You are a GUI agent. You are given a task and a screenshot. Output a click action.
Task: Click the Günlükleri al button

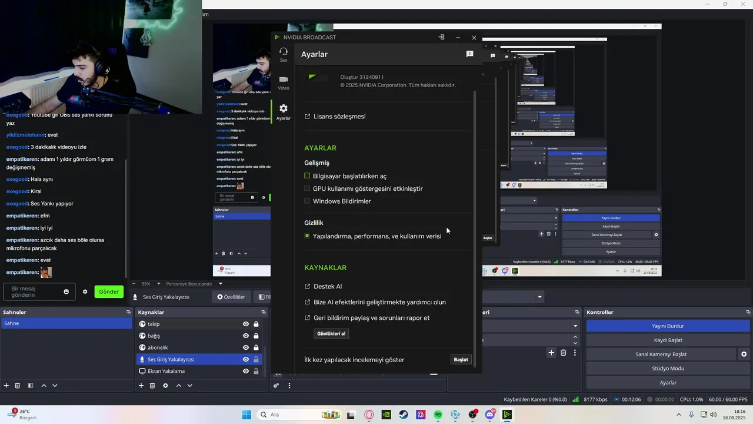(x=331, y=333)
